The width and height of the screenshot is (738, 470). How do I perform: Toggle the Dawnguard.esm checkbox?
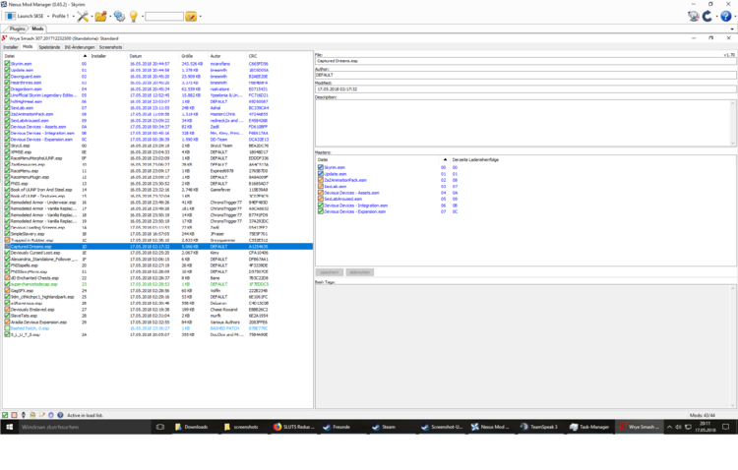tap(7, 77)
